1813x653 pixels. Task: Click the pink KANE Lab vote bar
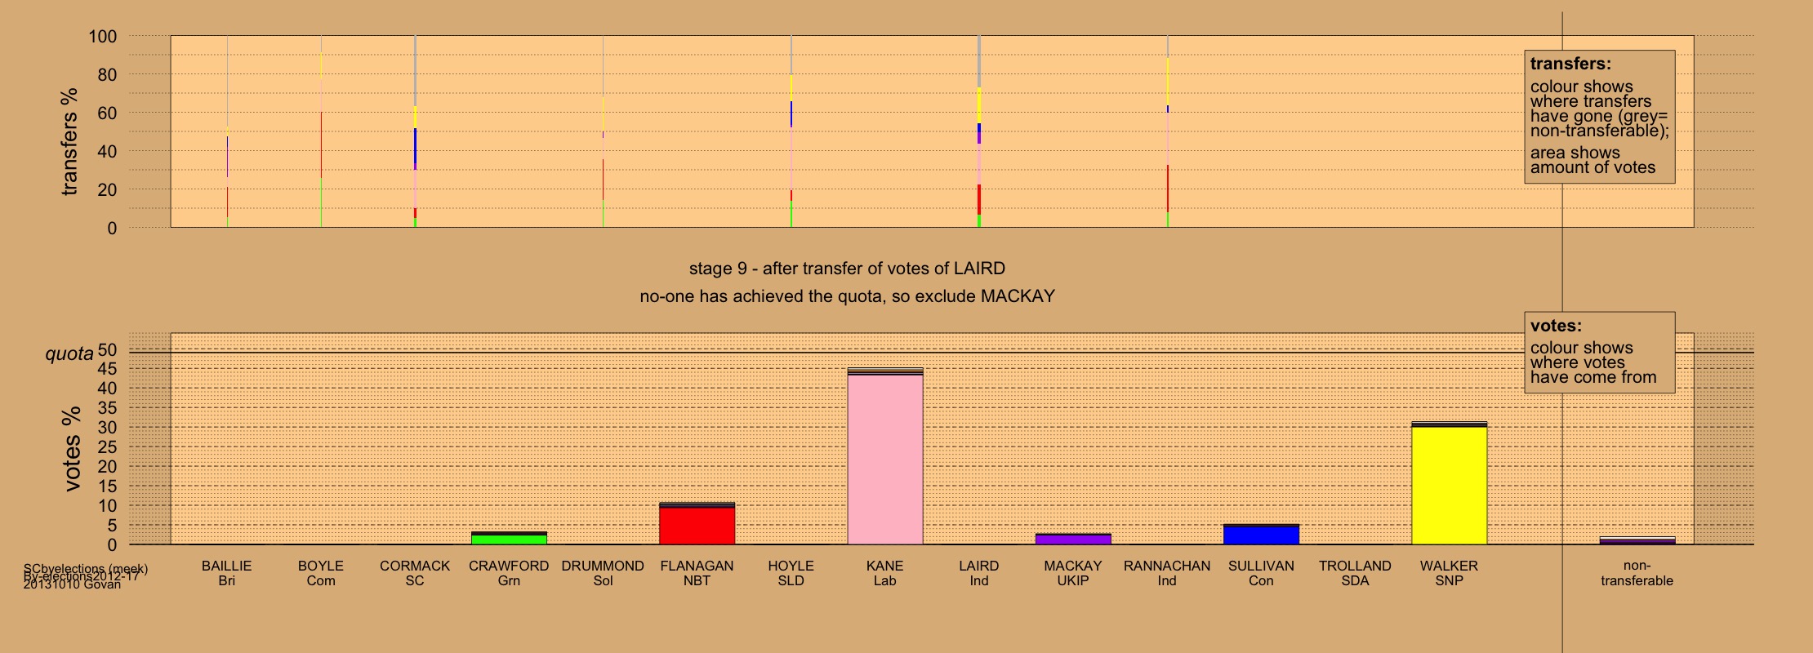885,457
